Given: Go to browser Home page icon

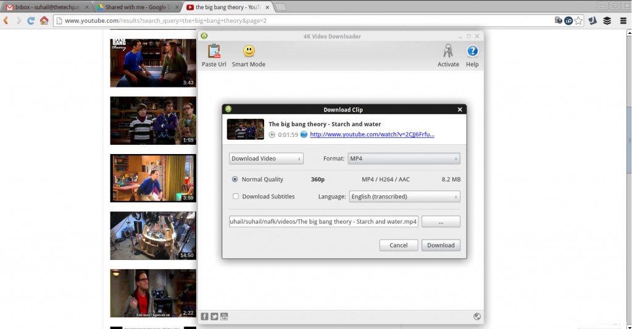Looking at the screenshot, I should click(x=44, y=20).
